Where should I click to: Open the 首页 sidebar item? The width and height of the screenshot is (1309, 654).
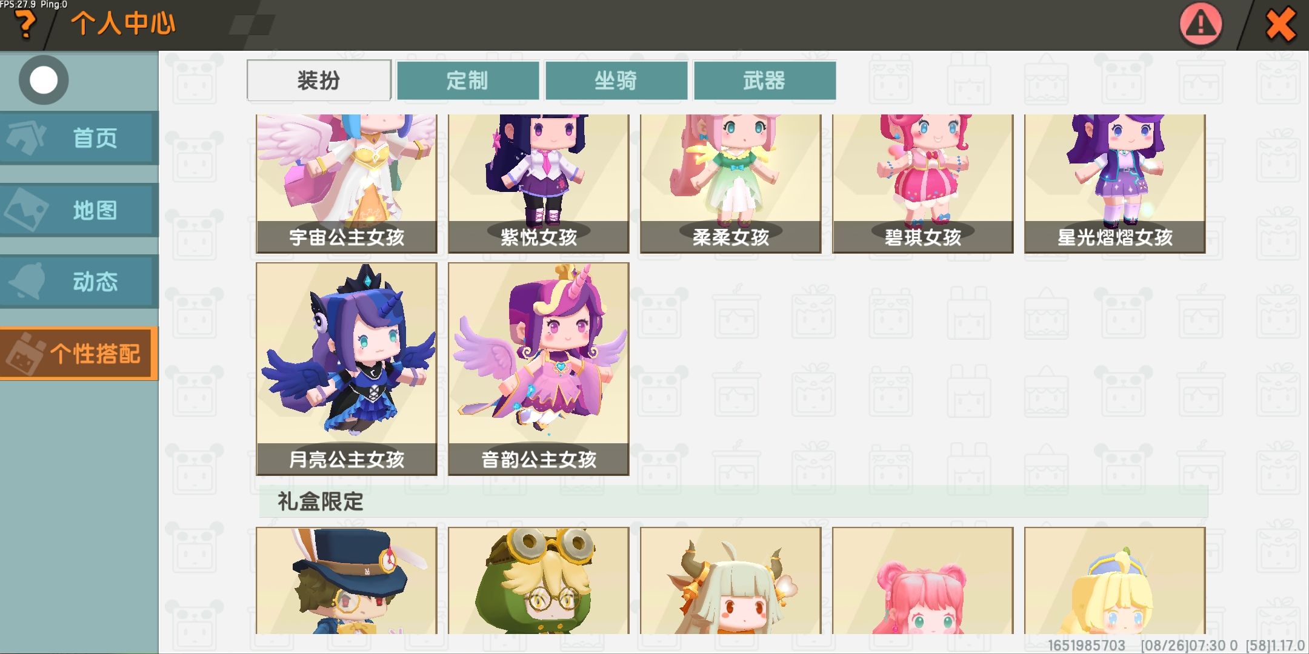(x=79, y=138)
